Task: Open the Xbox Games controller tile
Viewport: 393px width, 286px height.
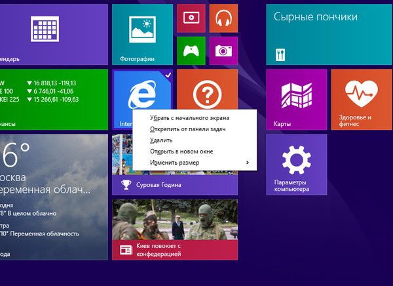Action: [191, 51]
